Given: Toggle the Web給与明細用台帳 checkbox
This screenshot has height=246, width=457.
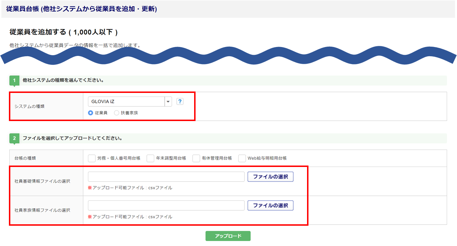Looking at the screenshot, I should coord(242,158).
